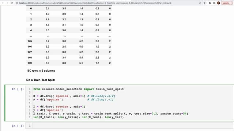Reload the notebook page

[x=12, y=3]
